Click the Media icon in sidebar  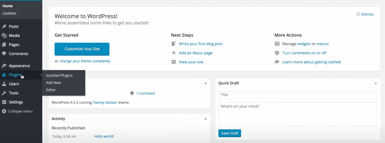click(x=4, y=35)
